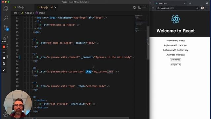Open the Explorer view in the activity bar
Image resolution: width=211 pixels, height=119 pixels.
[6, 9]
